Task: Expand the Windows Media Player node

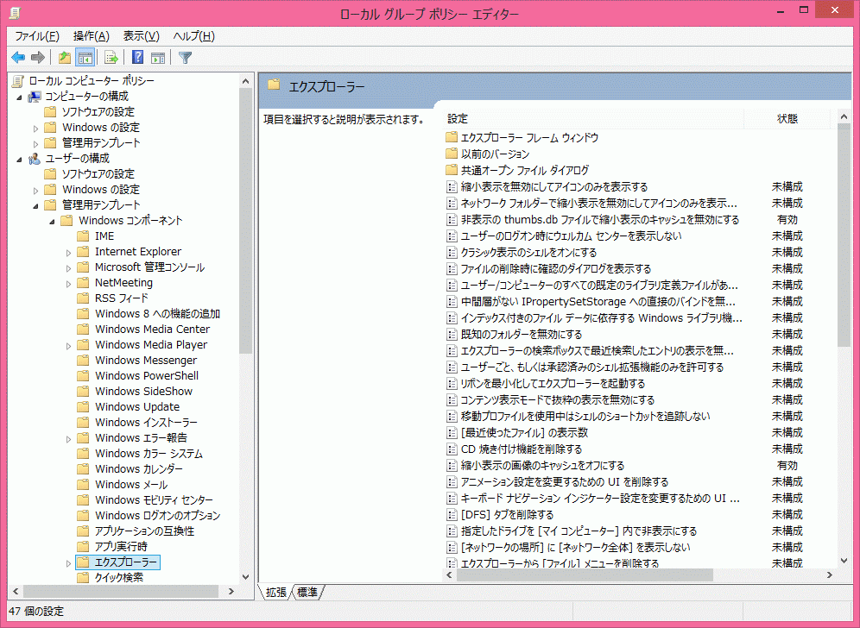Action: [68, 346]
